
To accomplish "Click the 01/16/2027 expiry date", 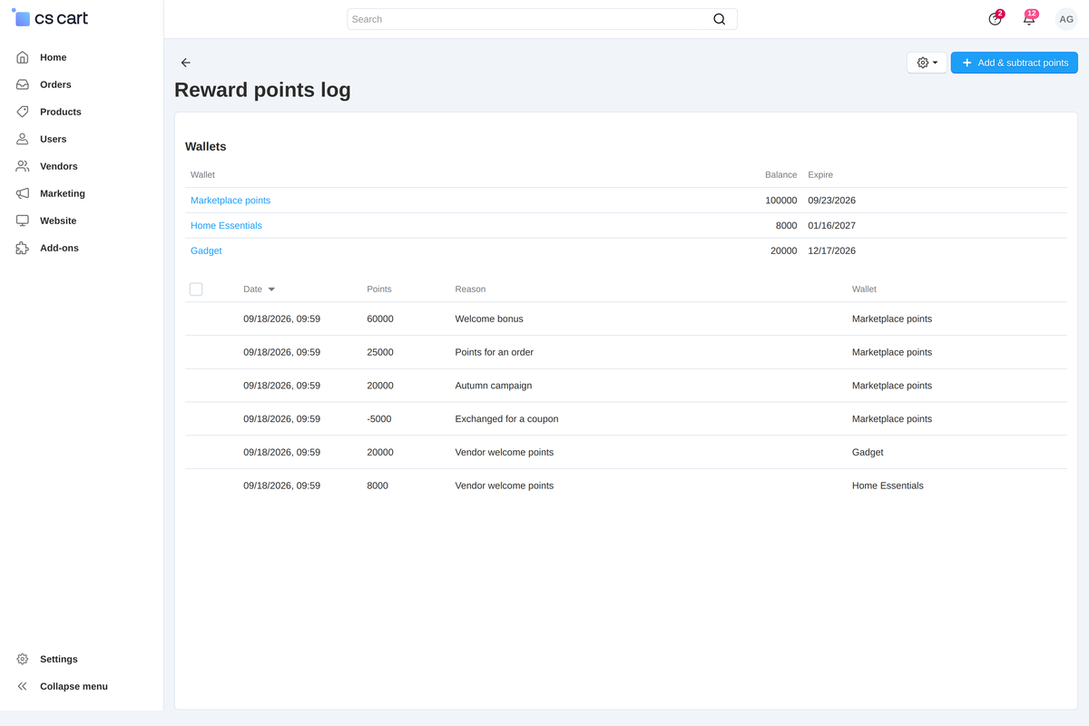I will (832, 226).
